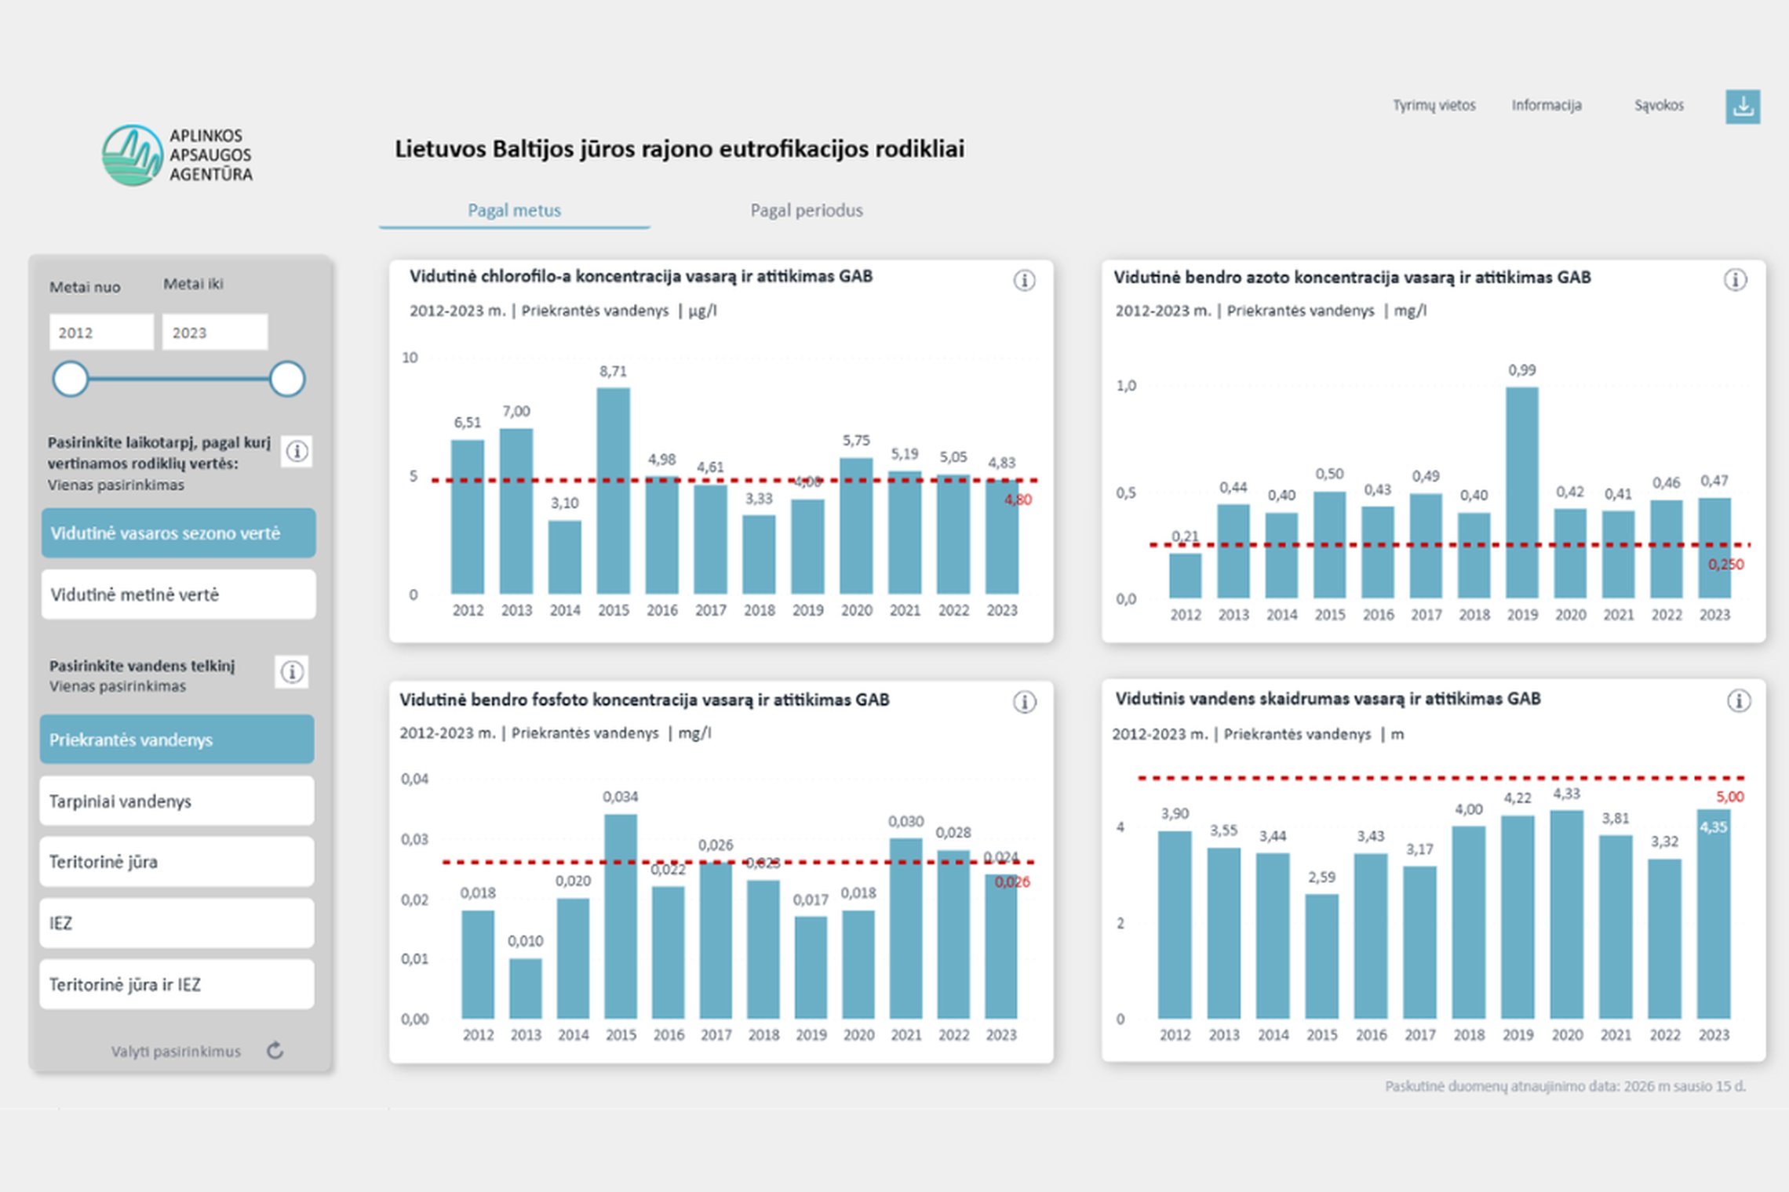Click the Metai nuo input showing 2012

click(101, 333)
